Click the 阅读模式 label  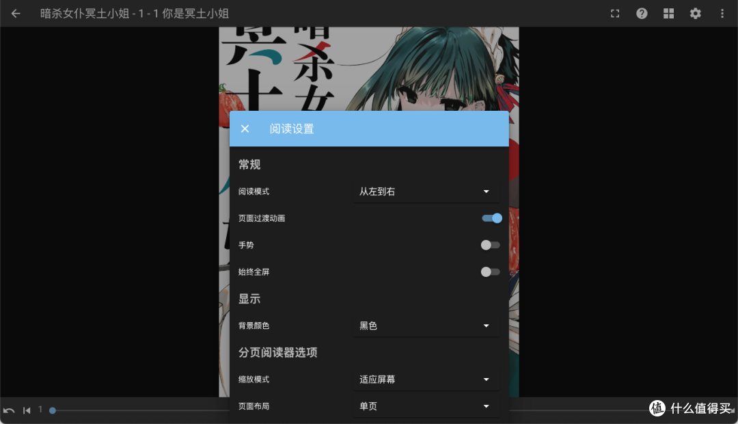(254, 191)
